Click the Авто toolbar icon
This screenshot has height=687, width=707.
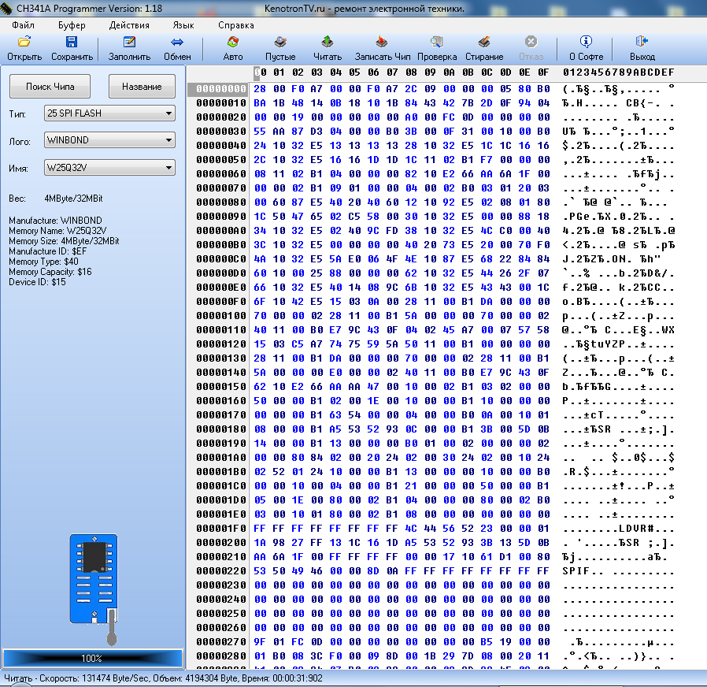pos(233,43)
